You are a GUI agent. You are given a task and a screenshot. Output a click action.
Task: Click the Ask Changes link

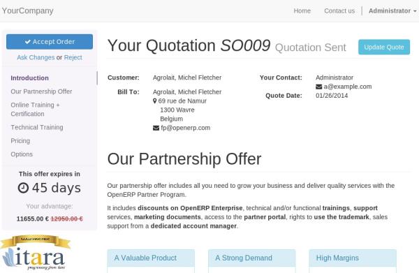click(36, 57)
